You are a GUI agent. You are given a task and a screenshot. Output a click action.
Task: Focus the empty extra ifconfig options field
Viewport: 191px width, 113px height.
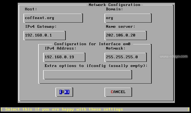pos(87,75)
